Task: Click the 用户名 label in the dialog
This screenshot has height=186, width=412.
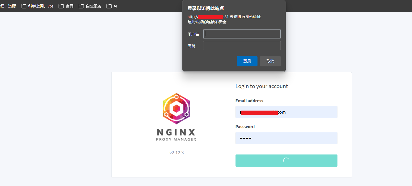Action: click(x=193, y=34)
